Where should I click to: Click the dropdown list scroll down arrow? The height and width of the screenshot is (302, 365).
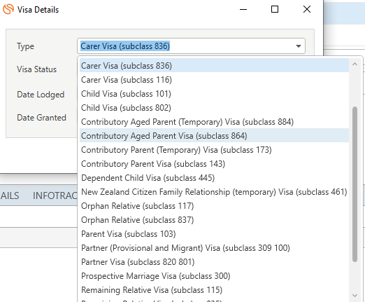pos(355,296)
